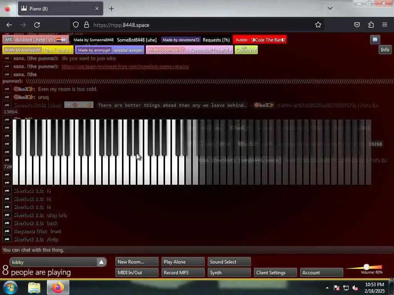Click the New Room... button

[137, 262]
